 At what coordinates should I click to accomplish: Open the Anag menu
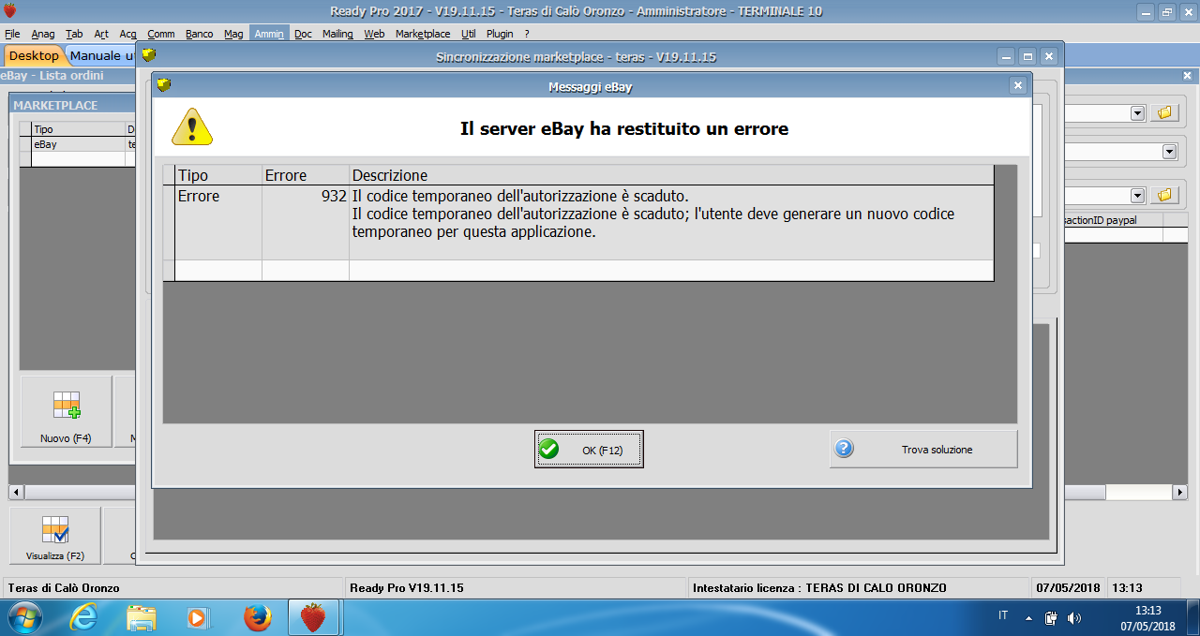pos(43,34)
